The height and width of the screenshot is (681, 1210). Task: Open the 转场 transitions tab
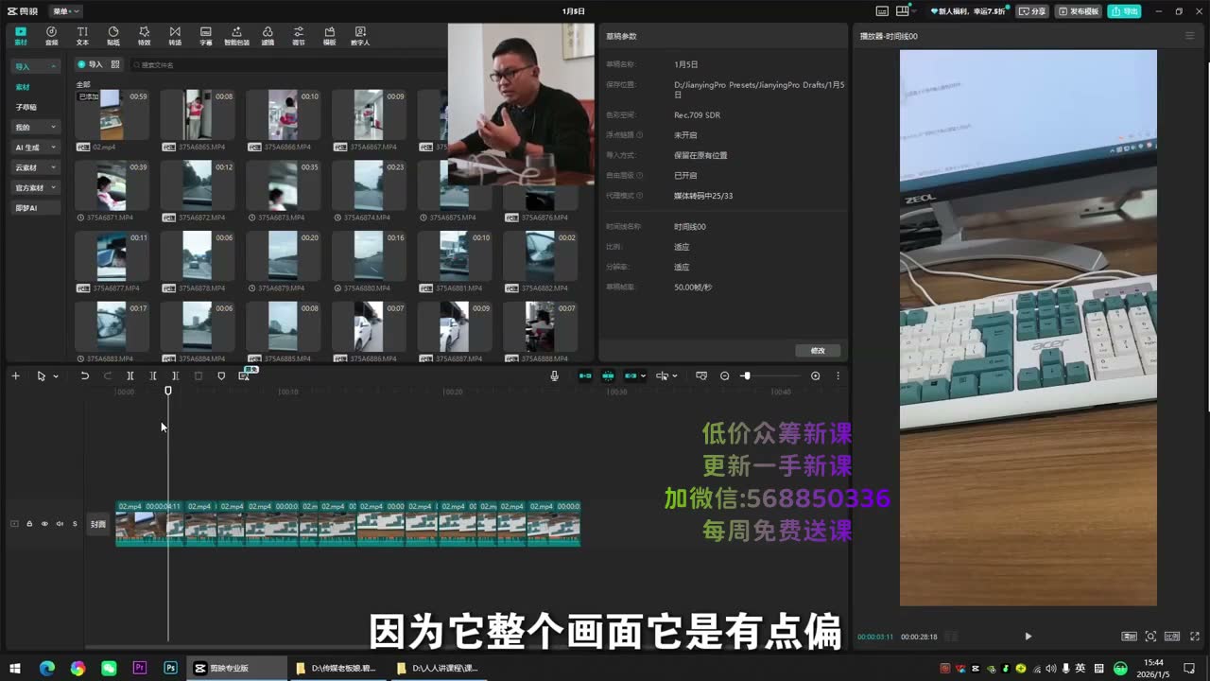(x=175, y=36)
